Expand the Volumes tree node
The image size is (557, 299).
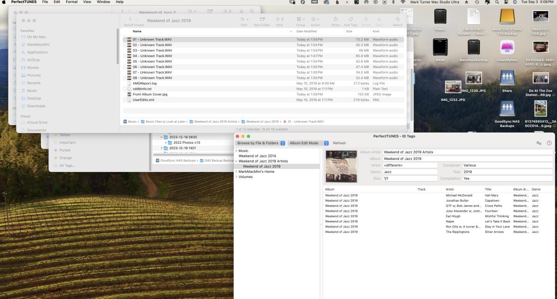click(x=236, y=176)
